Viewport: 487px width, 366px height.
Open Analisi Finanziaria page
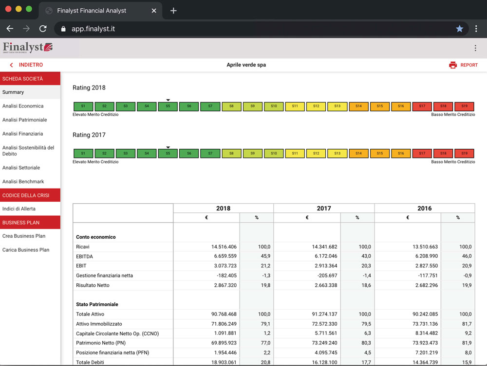(x=22, y=134)
